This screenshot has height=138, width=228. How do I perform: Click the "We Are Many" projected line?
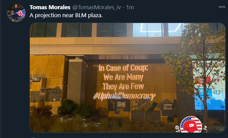[123, 77]
